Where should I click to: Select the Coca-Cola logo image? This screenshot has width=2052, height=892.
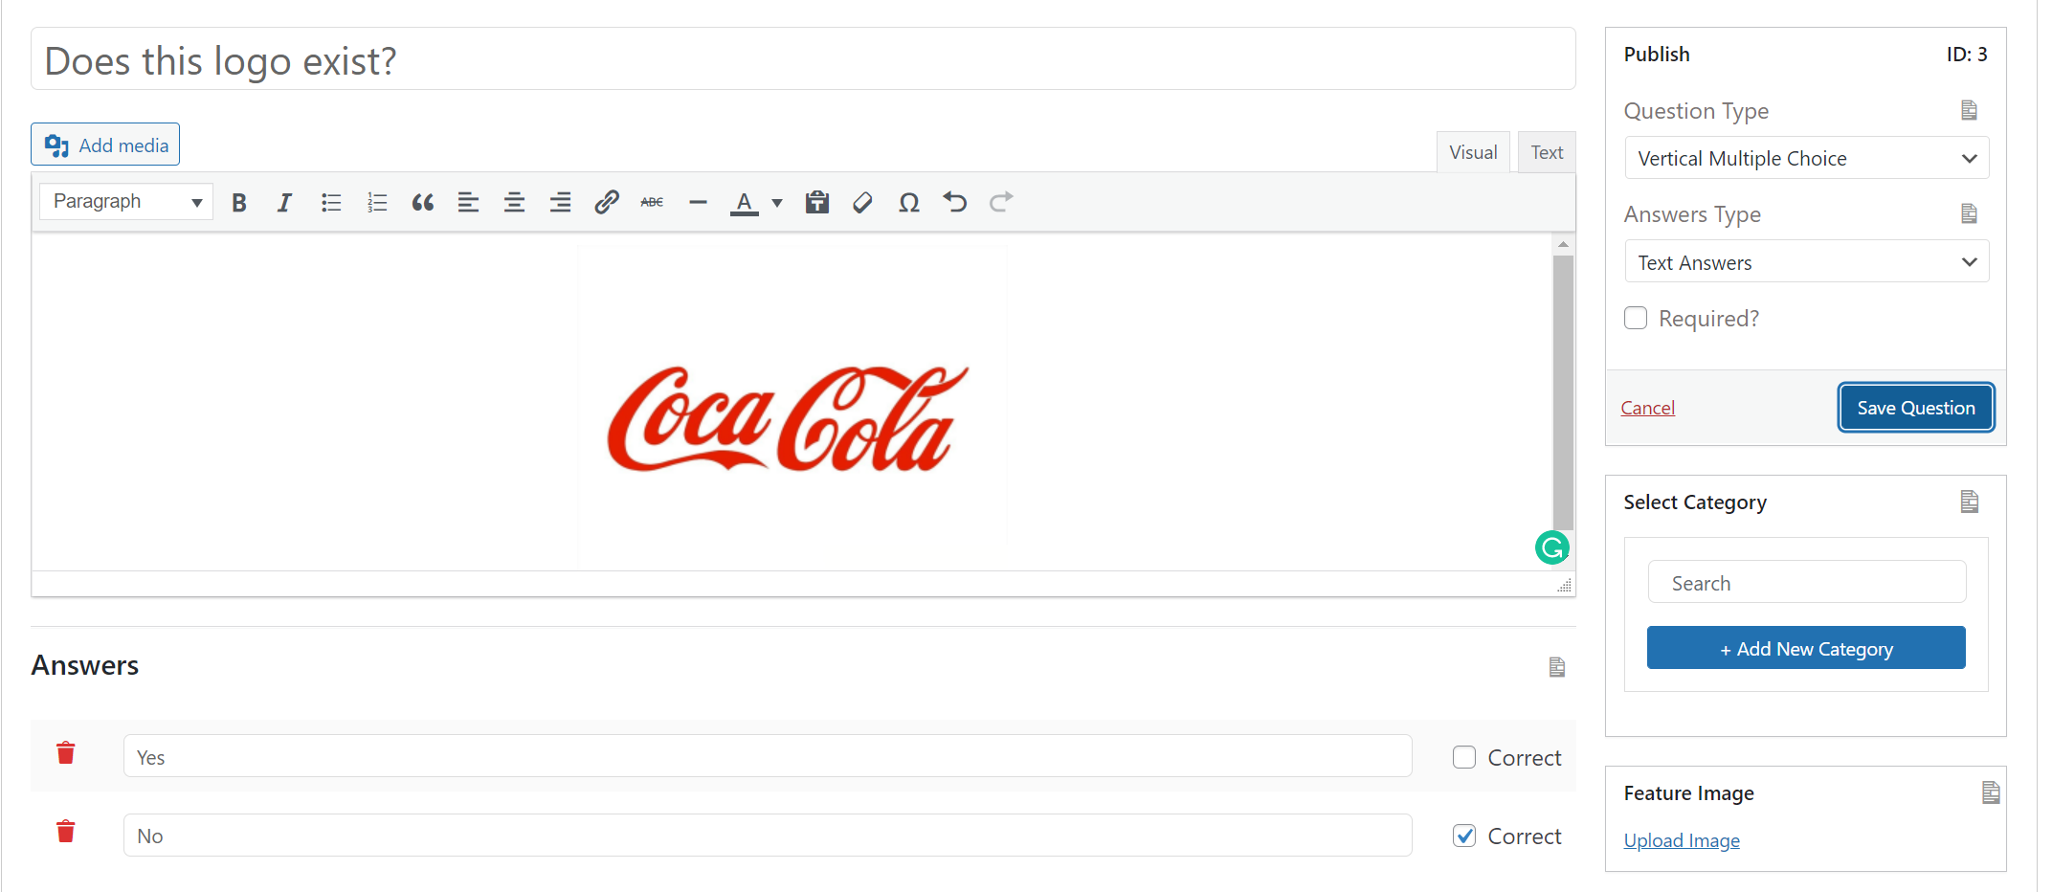point(792,409)
